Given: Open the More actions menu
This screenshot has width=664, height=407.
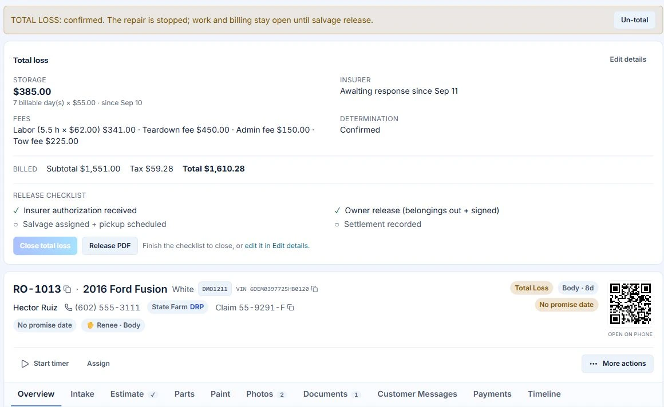Looking at the screenshot, I should (x=617, y=364).
